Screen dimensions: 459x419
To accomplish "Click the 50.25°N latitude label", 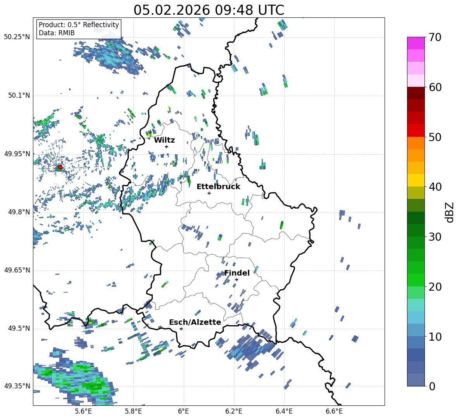I will click(x=17, y=37).
